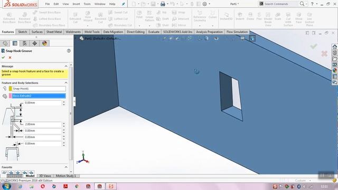Viewport: 338px width, 190px height.
Task: Open the search magnifier dropdown arrow
Action: (x=306, y=4)
